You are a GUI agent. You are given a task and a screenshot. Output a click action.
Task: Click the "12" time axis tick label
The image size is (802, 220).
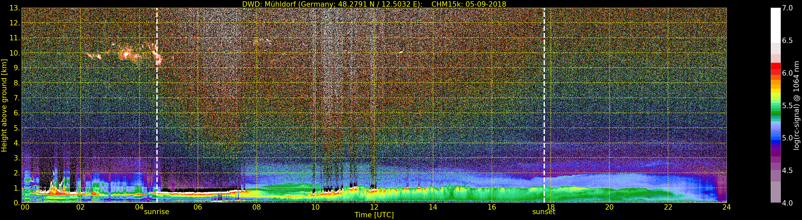point(374,207)
